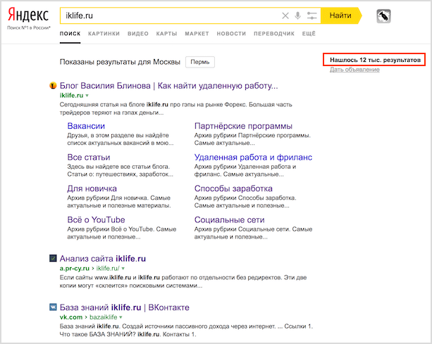The image size is (432, 344).
Task: Click the Найти search button
Action: click(x=341, y=15)
